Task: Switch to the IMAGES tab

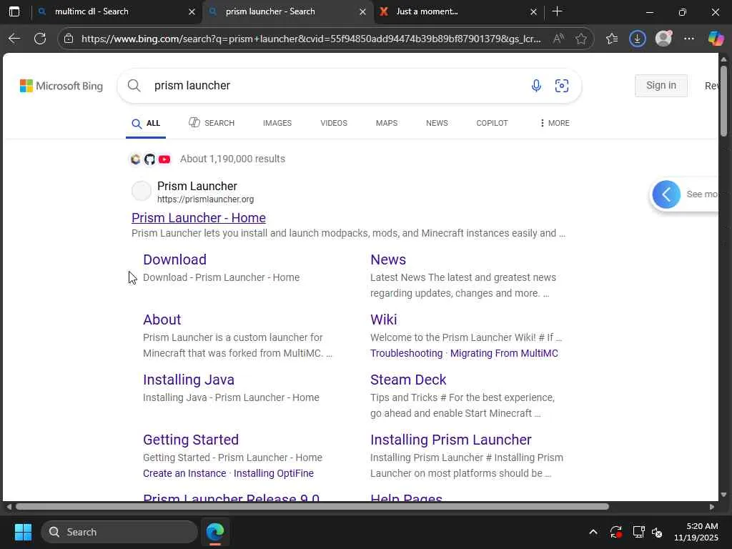Action: pos(277,123)
